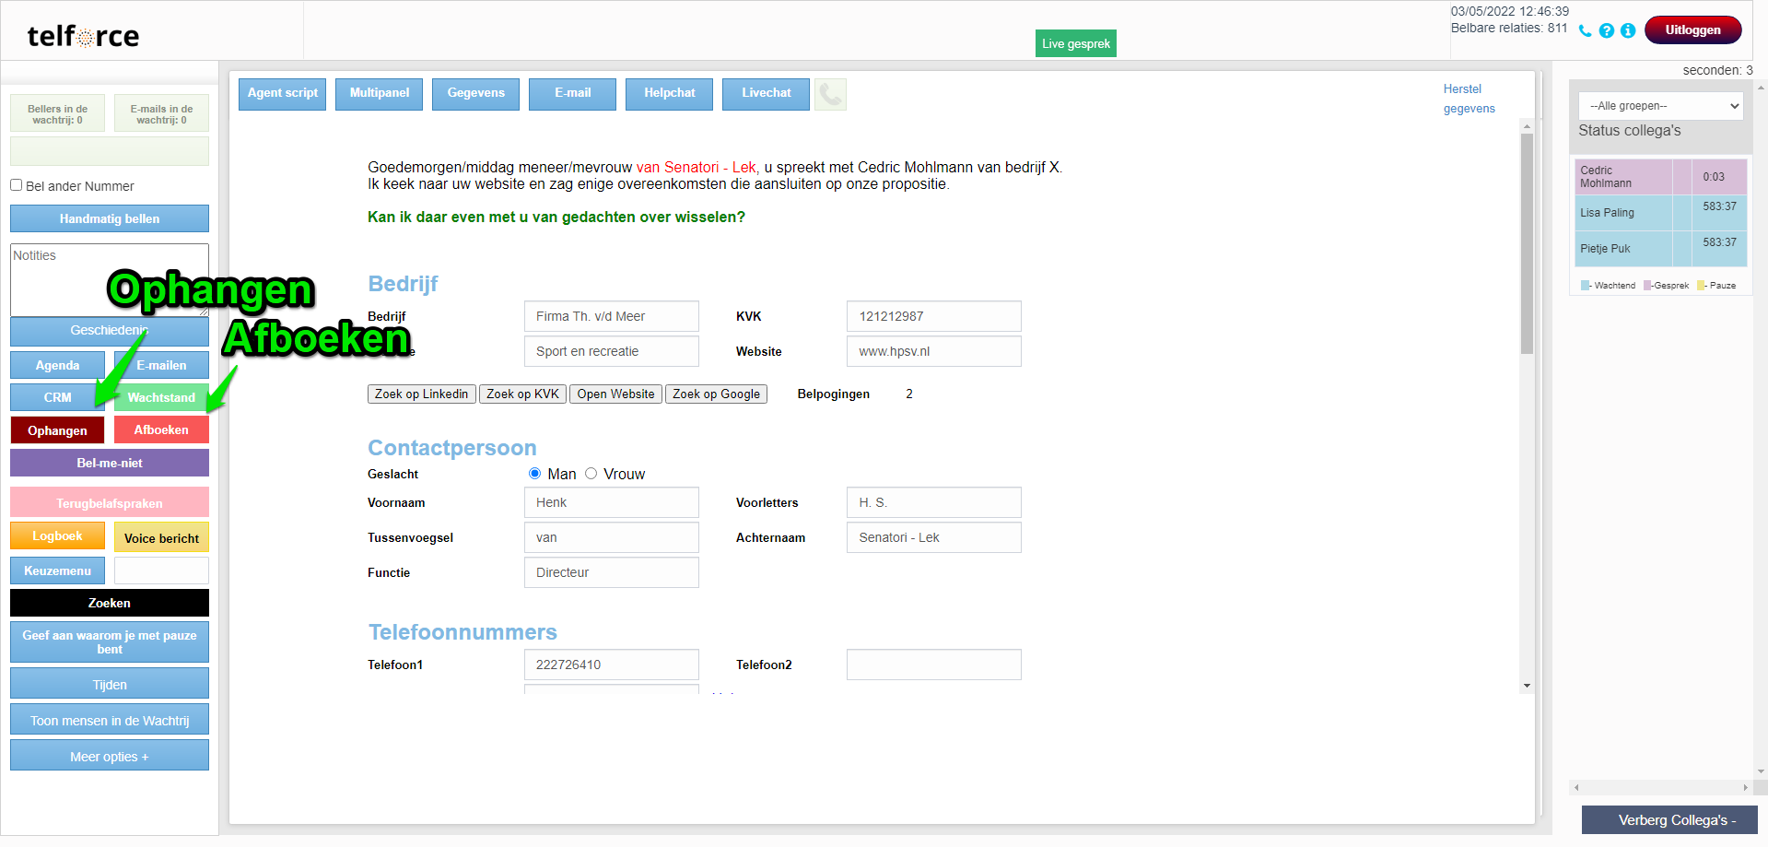Viewport: 1768px width, 847px height.
Task: Open the Livechat tab
Action: click(766, 94)
